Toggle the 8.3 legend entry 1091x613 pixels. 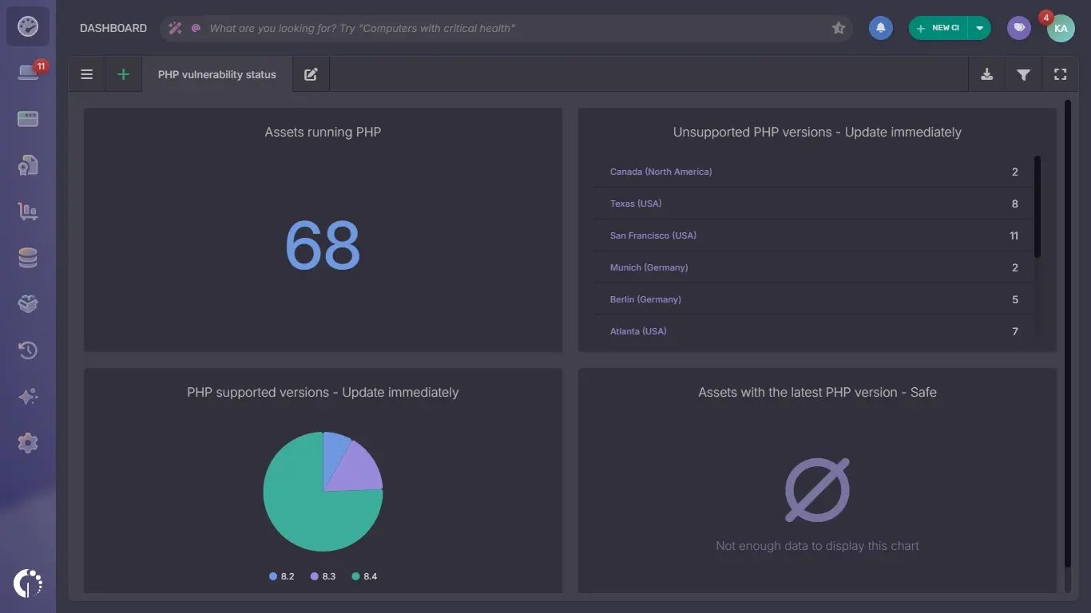(x=323, y=576)
